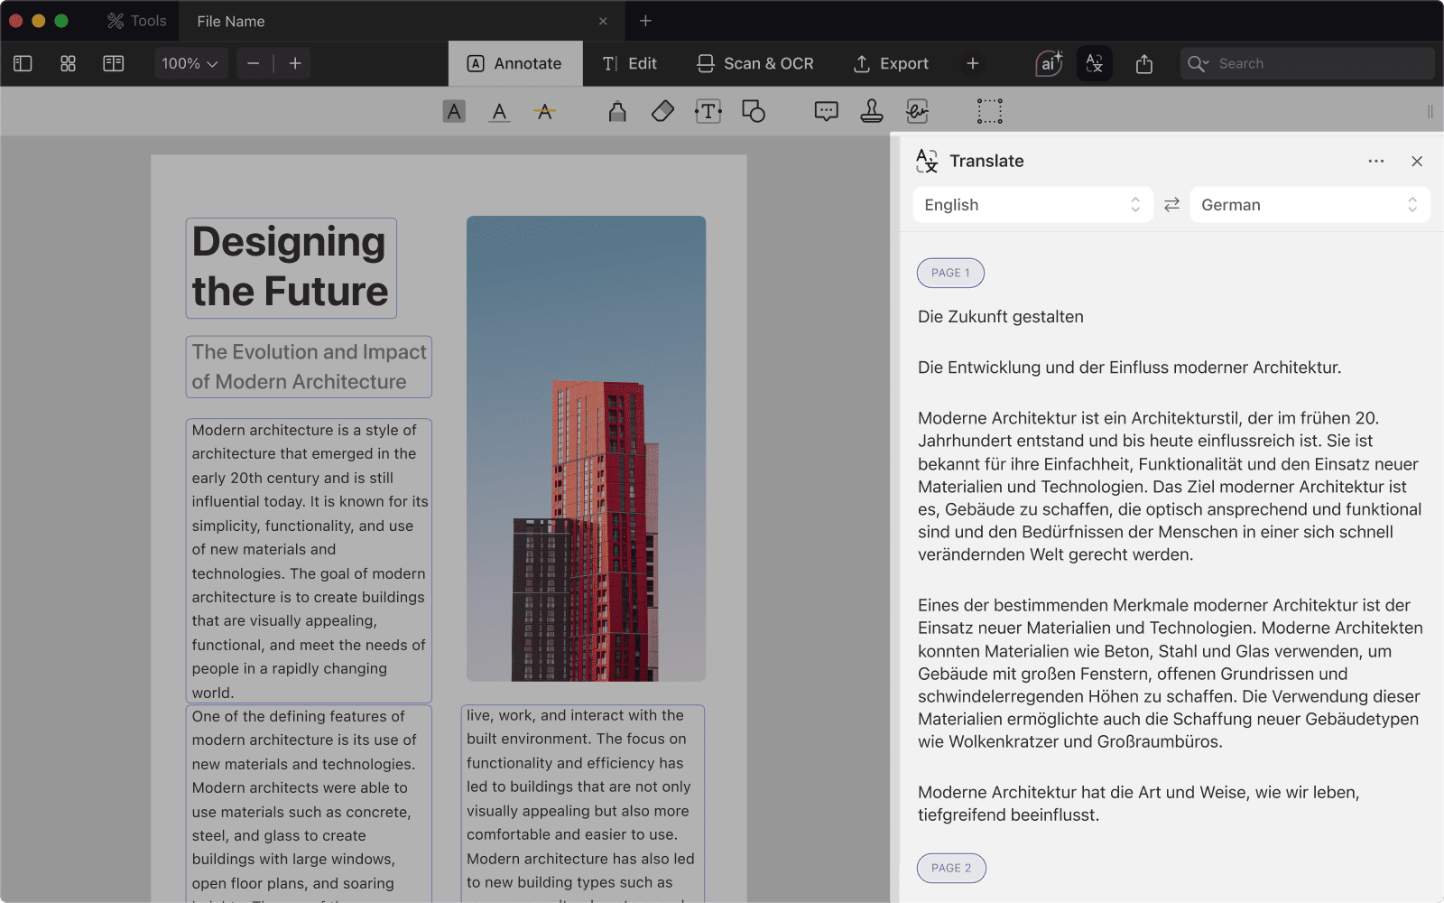Swap the translation languages
Image resolution: width=1444 pixels, height=903 pixels.
[x=1171, y=205]
